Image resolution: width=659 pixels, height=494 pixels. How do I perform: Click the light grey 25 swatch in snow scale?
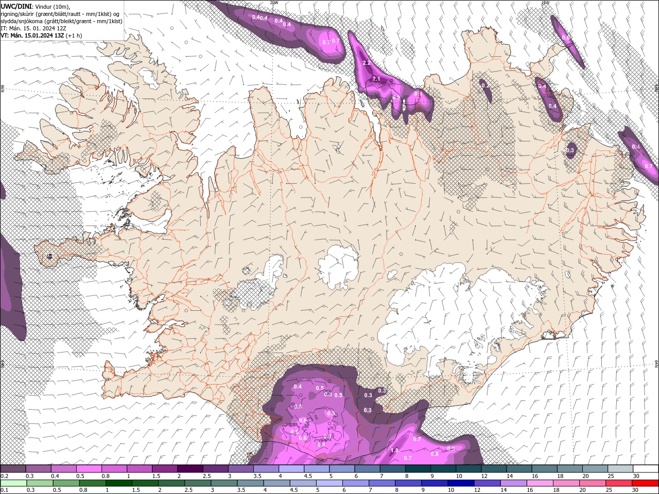620,469
